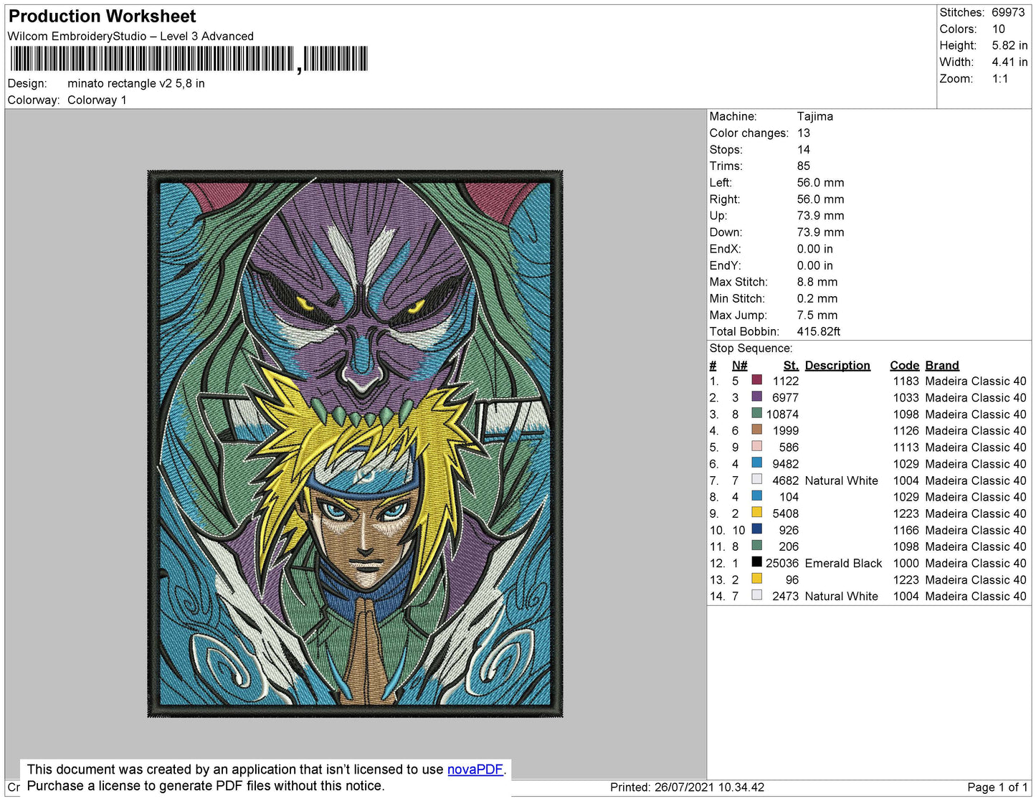Click the Production Worksheet title
The image size is (1036, 801).
(x=102, y=16)
